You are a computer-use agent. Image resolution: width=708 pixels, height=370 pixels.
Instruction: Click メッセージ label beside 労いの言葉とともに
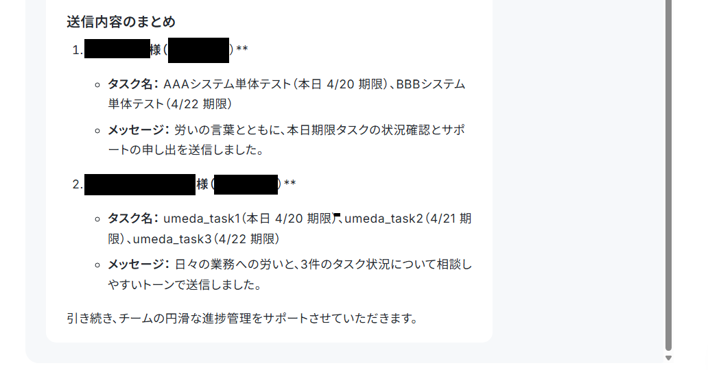click(136, 130)
